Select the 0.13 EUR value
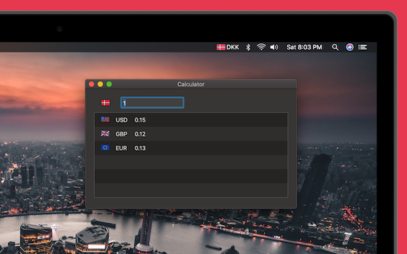 [x=140, y=148]
